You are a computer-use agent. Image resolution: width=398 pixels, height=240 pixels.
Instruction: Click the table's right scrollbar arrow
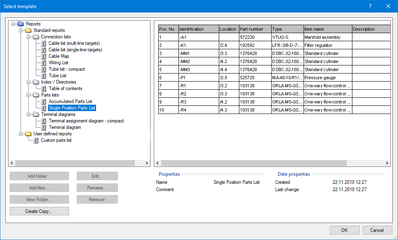click(x=386, y=163)
